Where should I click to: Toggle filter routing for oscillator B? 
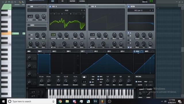129,36
